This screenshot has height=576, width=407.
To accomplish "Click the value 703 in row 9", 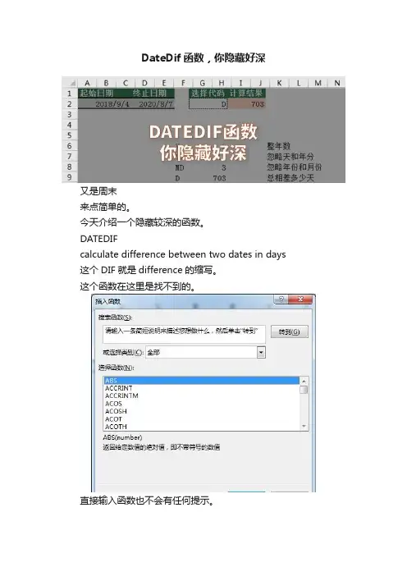I will coord(219,178).
